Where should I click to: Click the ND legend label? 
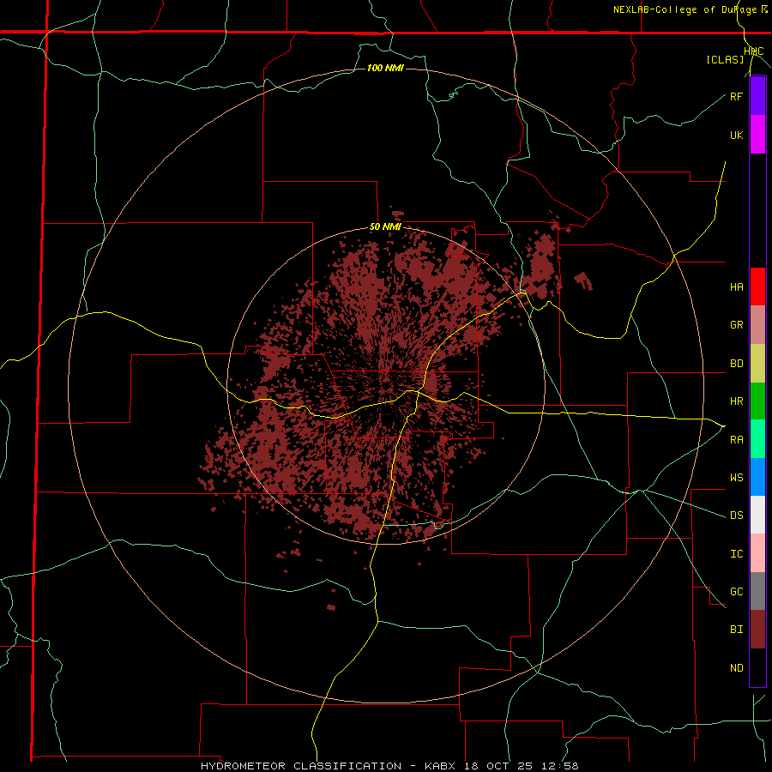point(736,668)
